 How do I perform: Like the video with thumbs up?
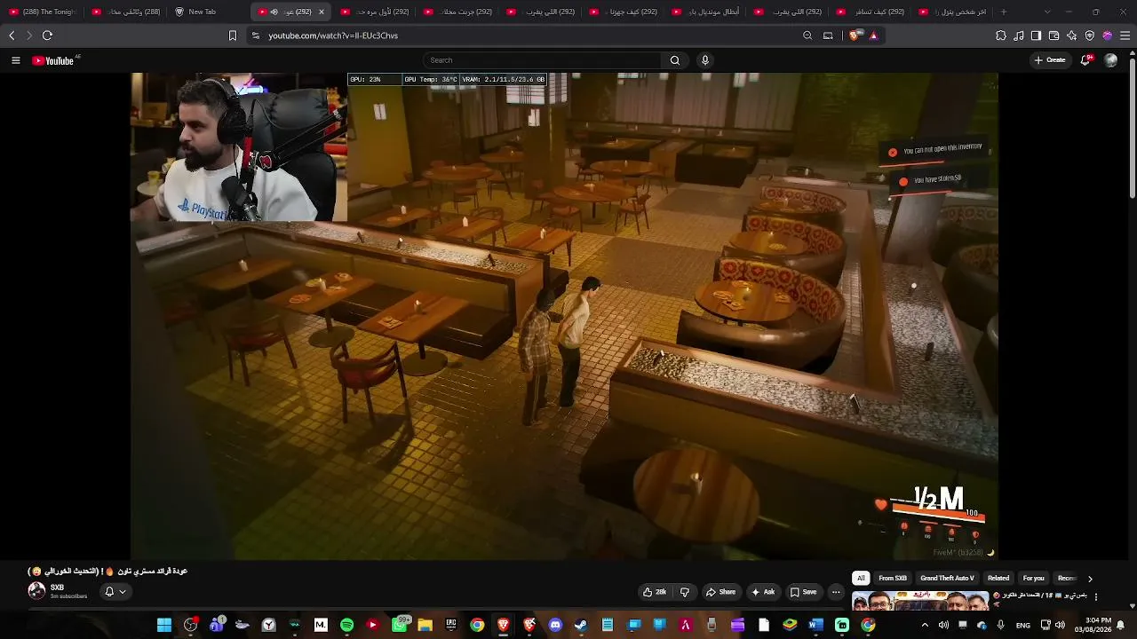(x=655, y=592)
